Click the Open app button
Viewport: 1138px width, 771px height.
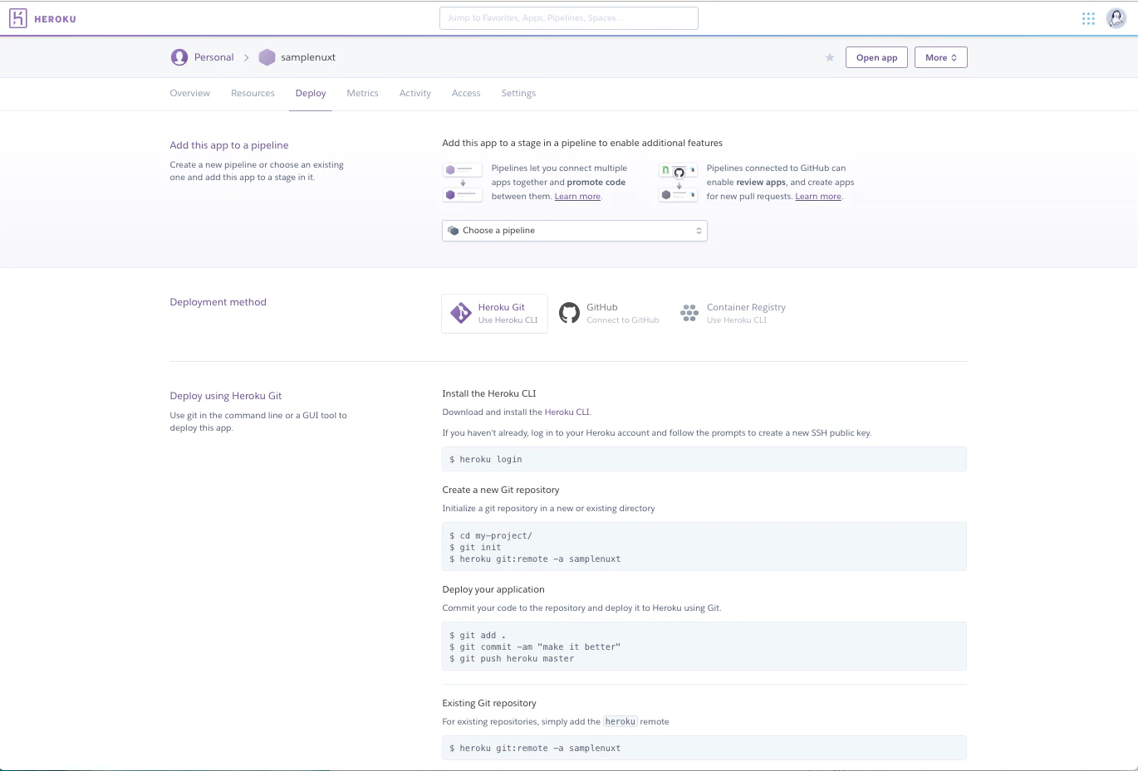(x=876, y=57)
